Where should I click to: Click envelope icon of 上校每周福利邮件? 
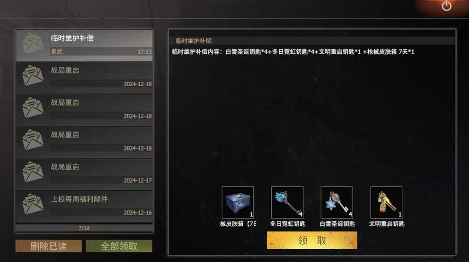(33, 204)
